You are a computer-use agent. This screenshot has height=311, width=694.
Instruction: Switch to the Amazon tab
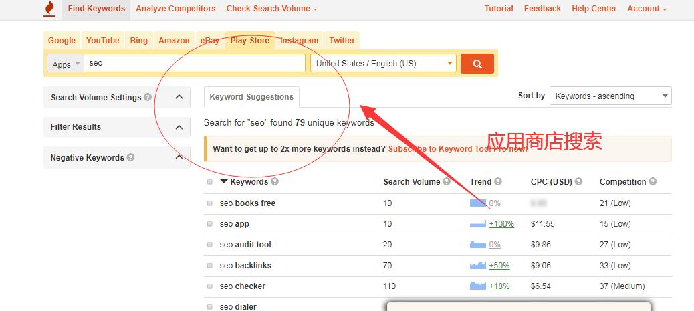point(174,40)
